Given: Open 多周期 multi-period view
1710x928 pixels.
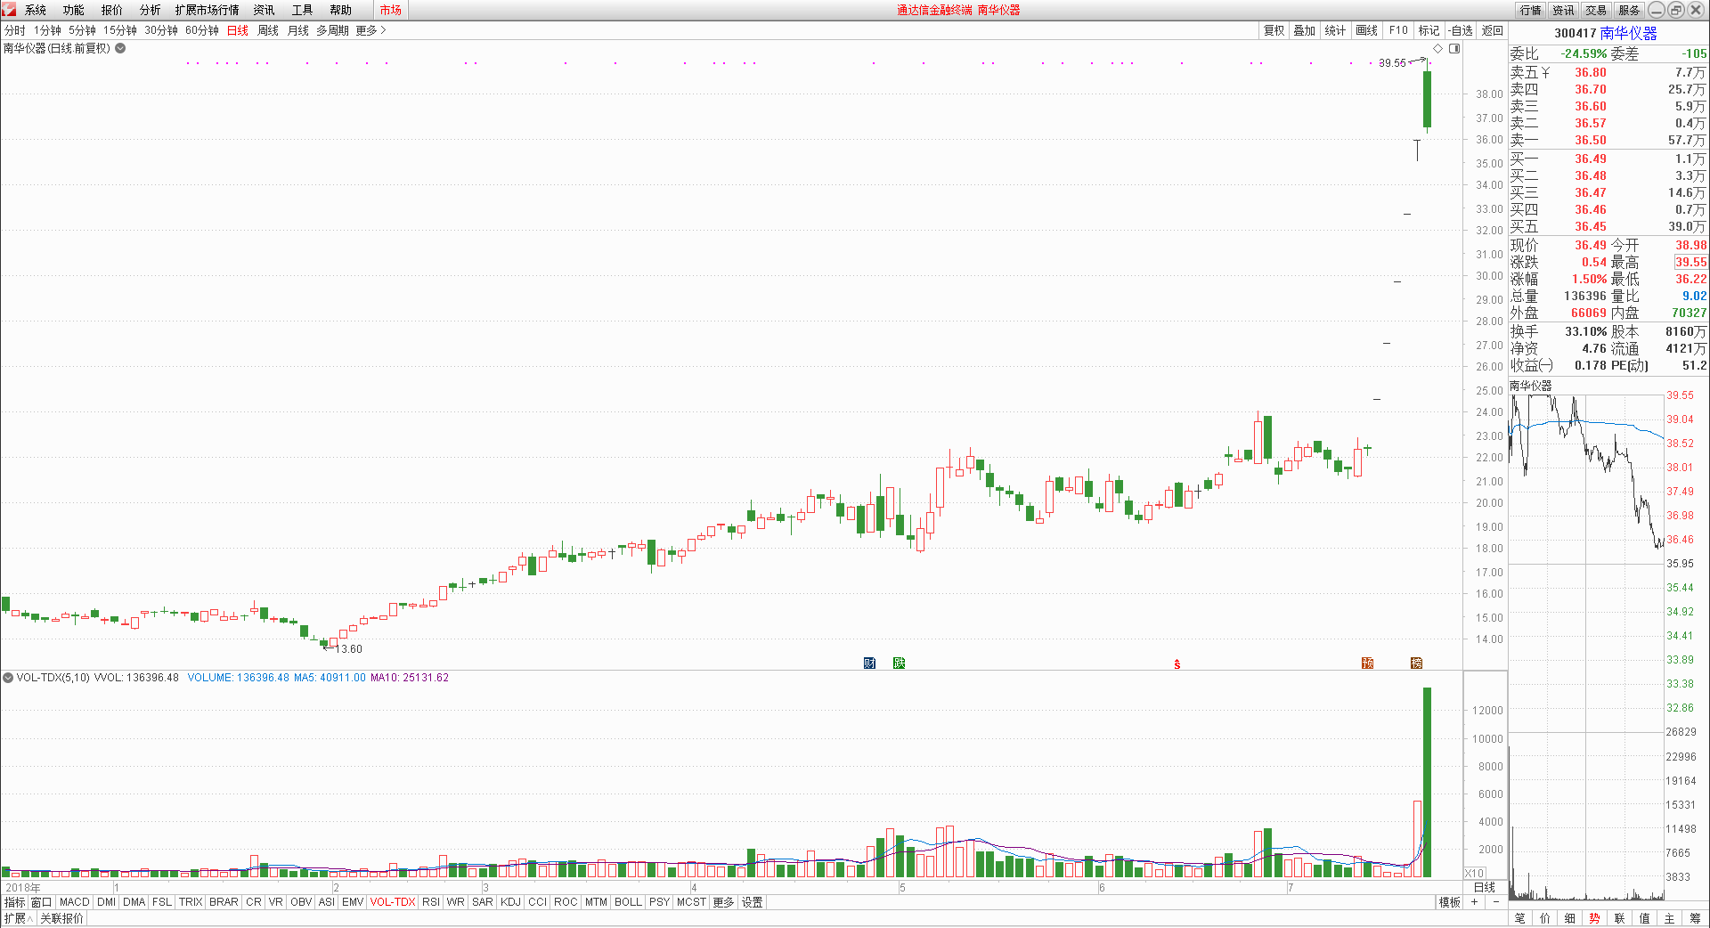Looking at the screenshot, I should (332, 30).
